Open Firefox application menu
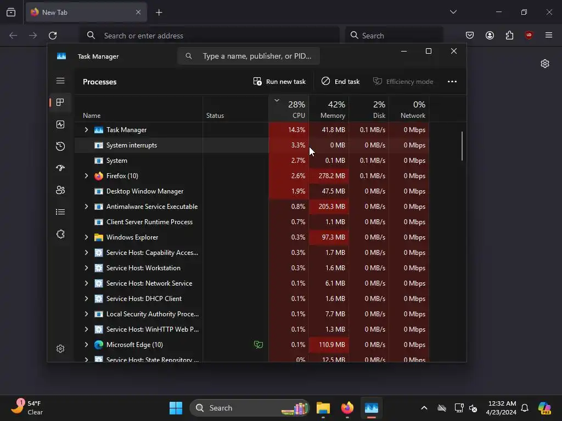 point(549,35)
